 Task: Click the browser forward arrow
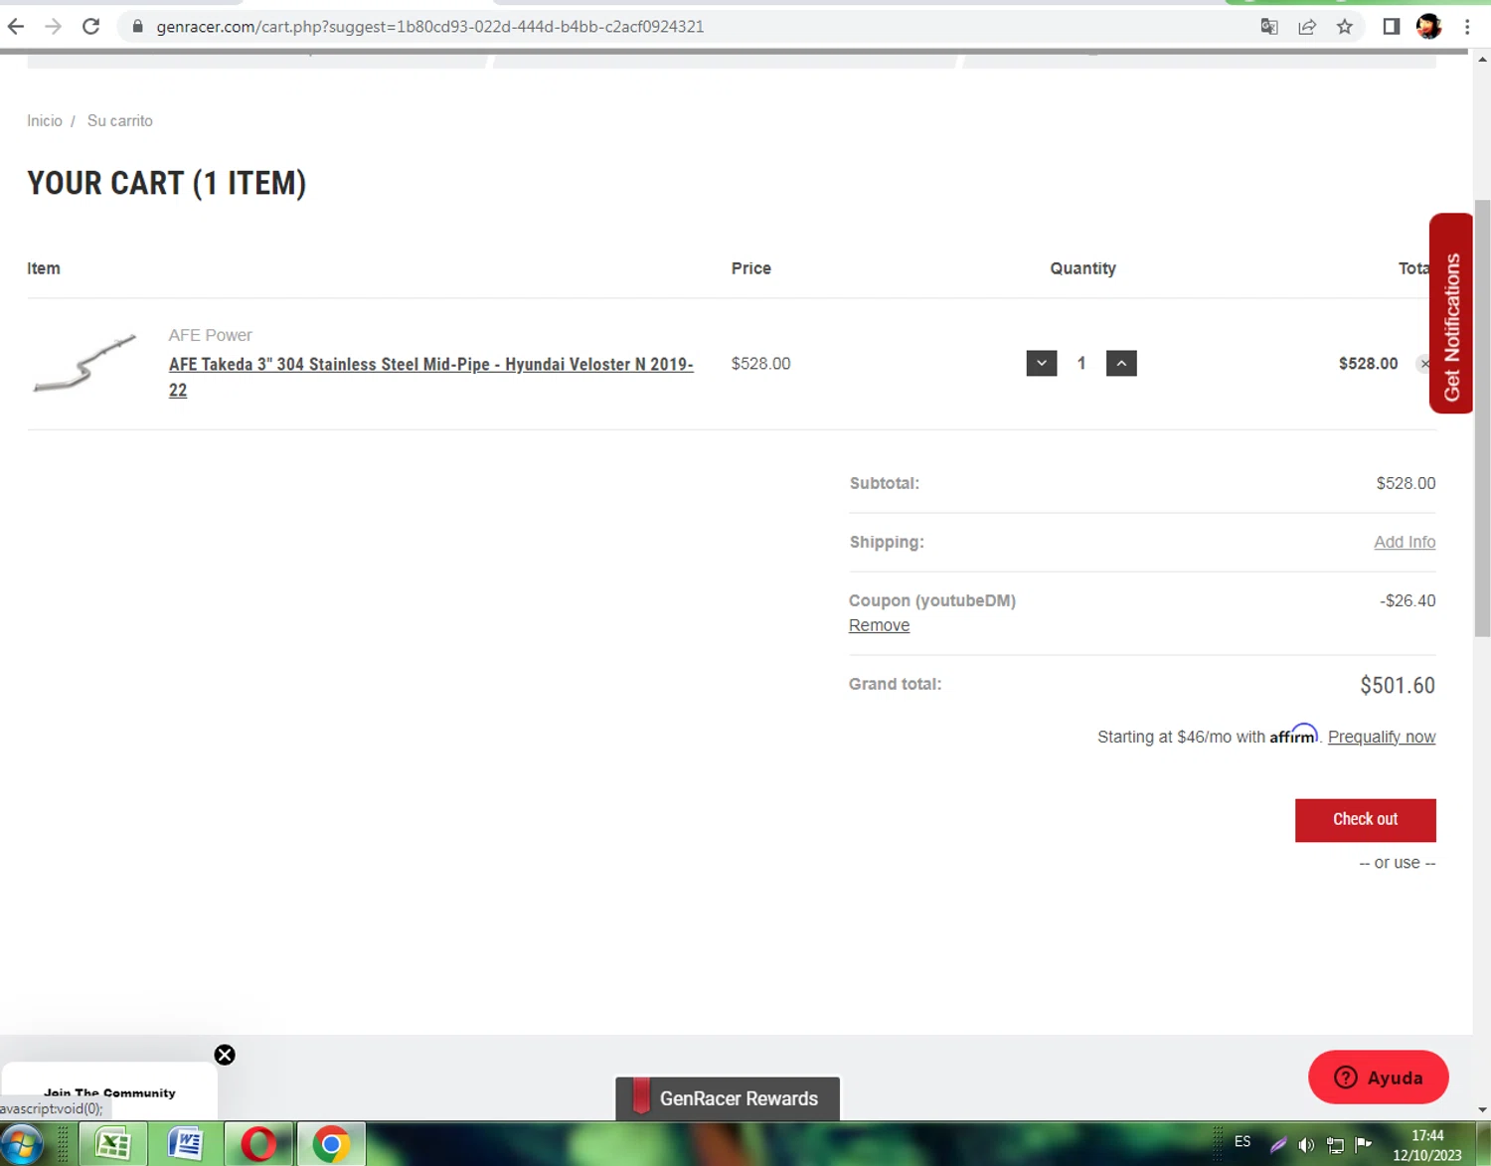point(54,27)
